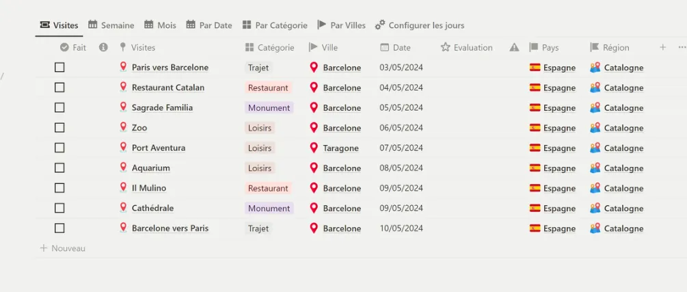This screenshot has height=292, width=687.
Task: Add a new row with Nouveau
Action: tap(63, 248)
